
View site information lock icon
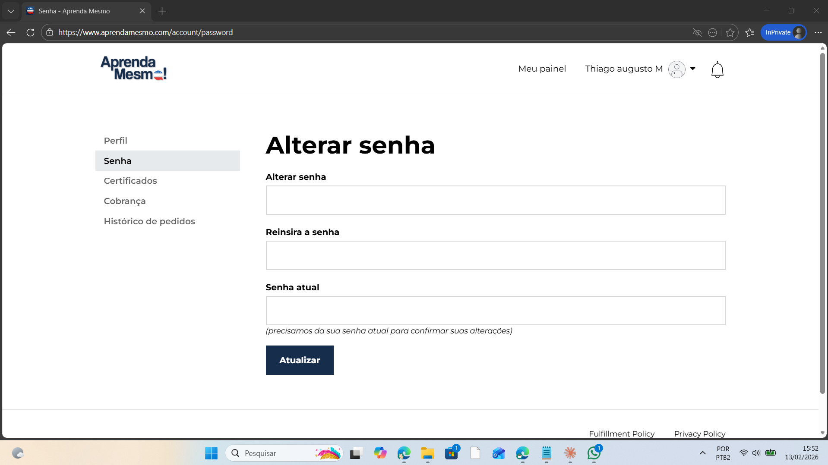50,32
